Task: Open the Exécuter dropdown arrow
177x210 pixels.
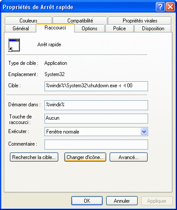Action: click(x=144, y=131)
